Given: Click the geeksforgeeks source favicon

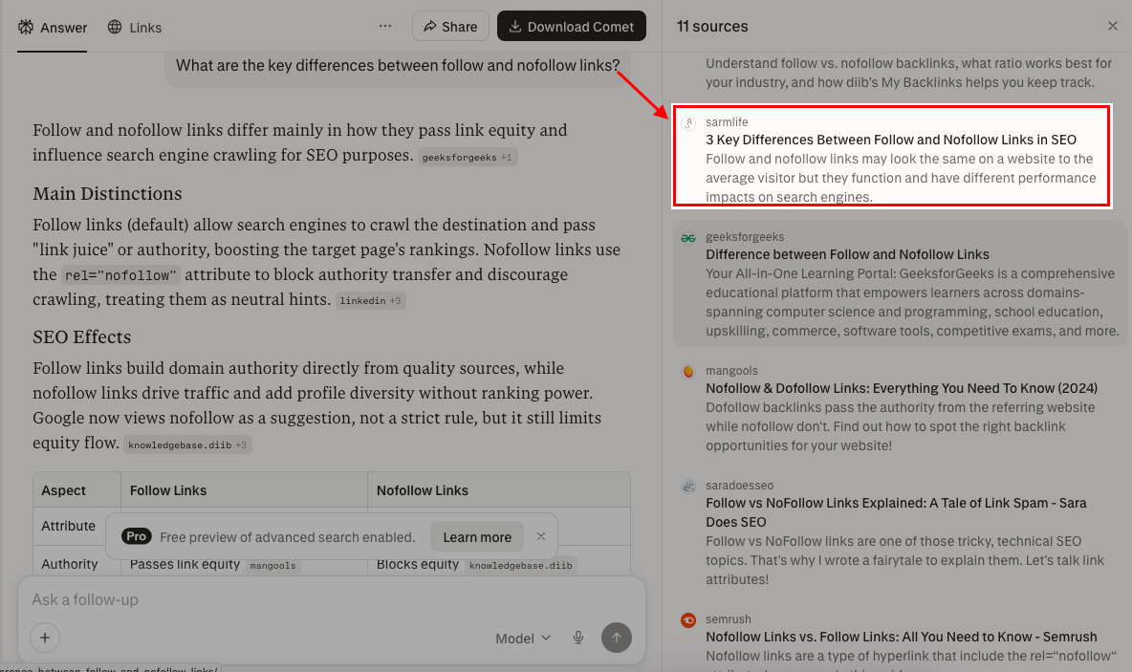Looking at the screenshot, I should click(x=688, y=237).
